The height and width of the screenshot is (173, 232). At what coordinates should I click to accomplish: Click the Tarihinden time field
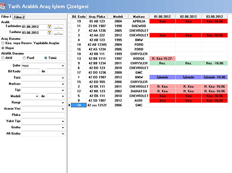click(x=58, y=27)
